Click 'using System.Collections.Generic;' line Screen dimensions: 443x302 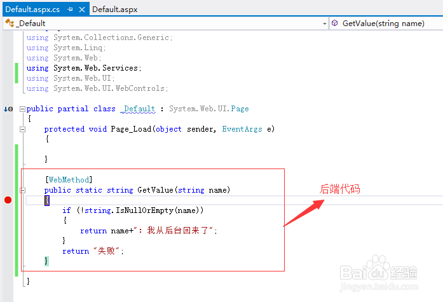pos(99,38)
